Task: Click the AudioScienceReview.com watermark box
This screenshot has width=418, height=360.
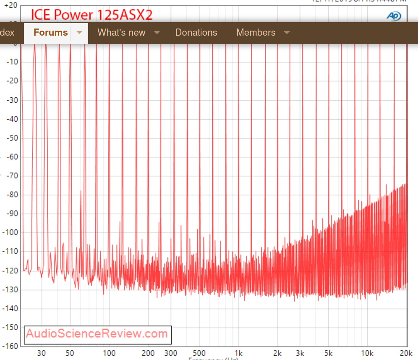Action: pos(98,335)
